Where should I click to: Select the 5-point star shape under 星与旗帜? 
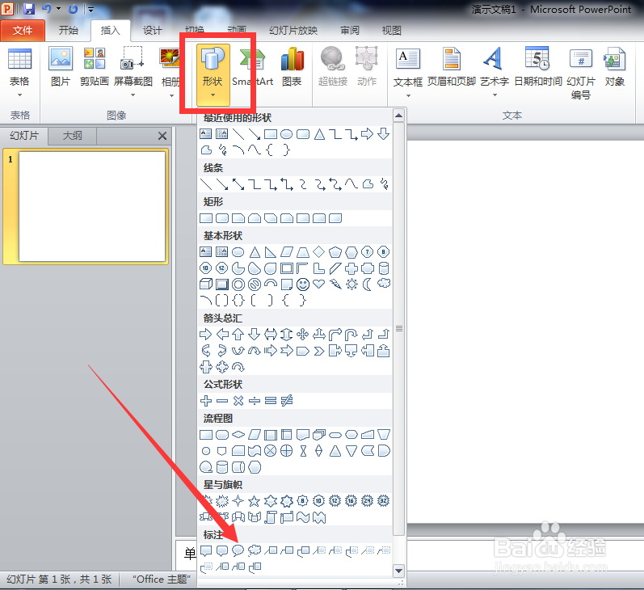[x=255, y=501]
